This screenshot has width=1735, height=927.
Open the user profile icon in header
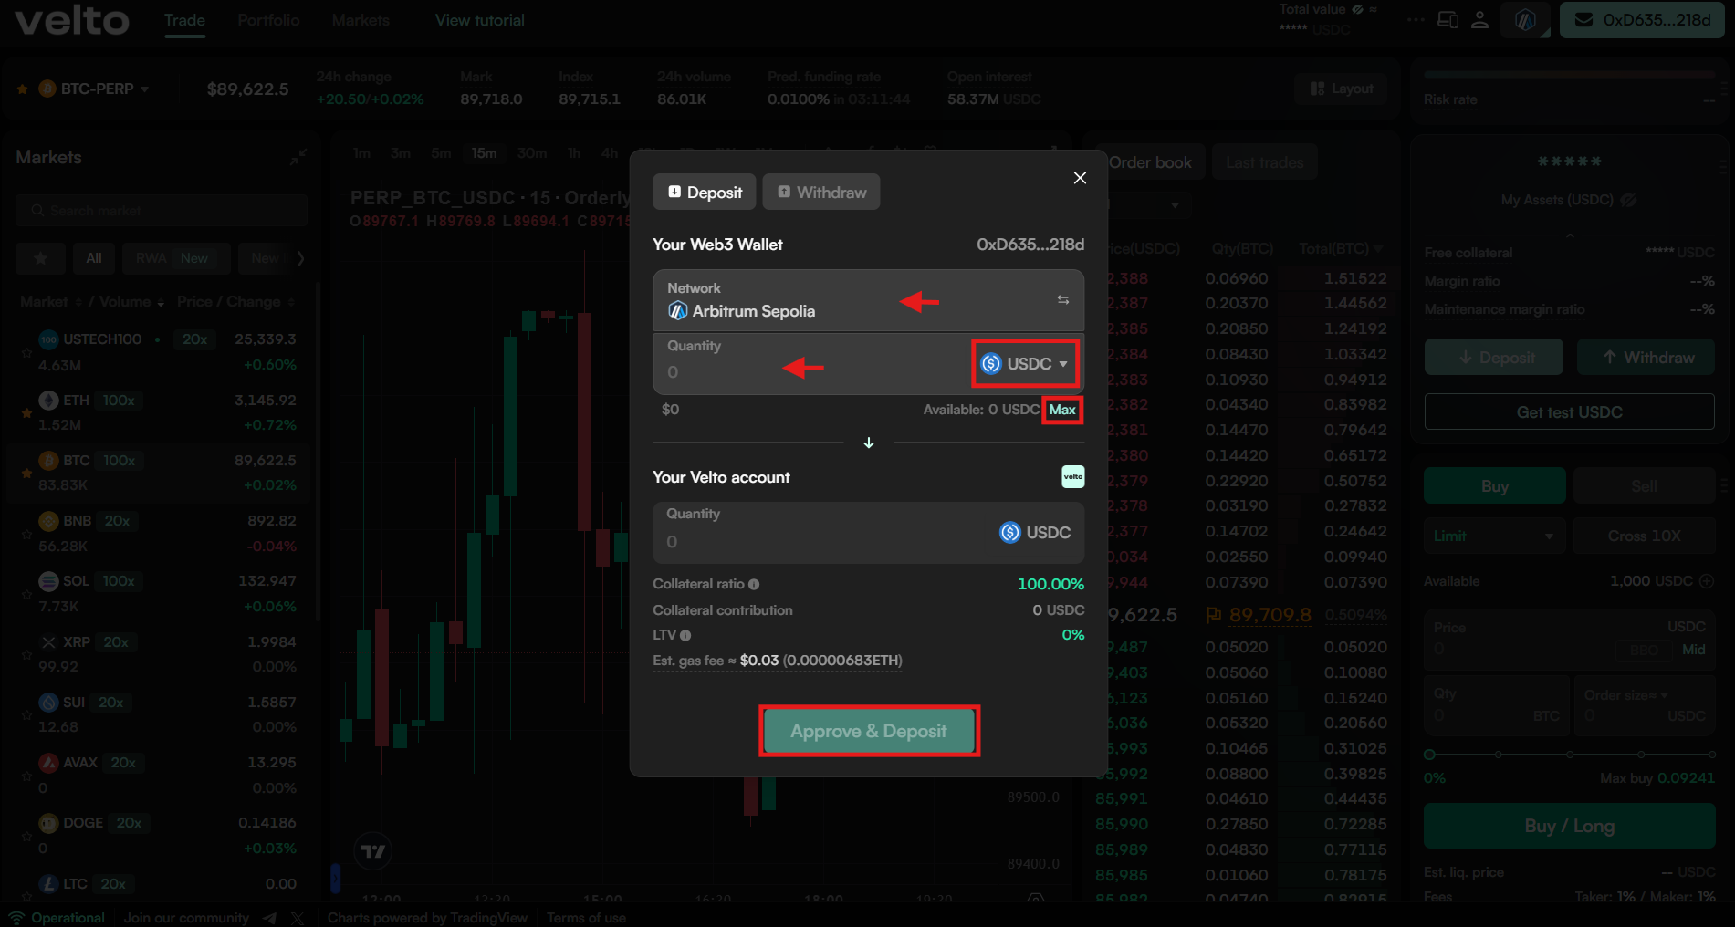pos(1480,20)
